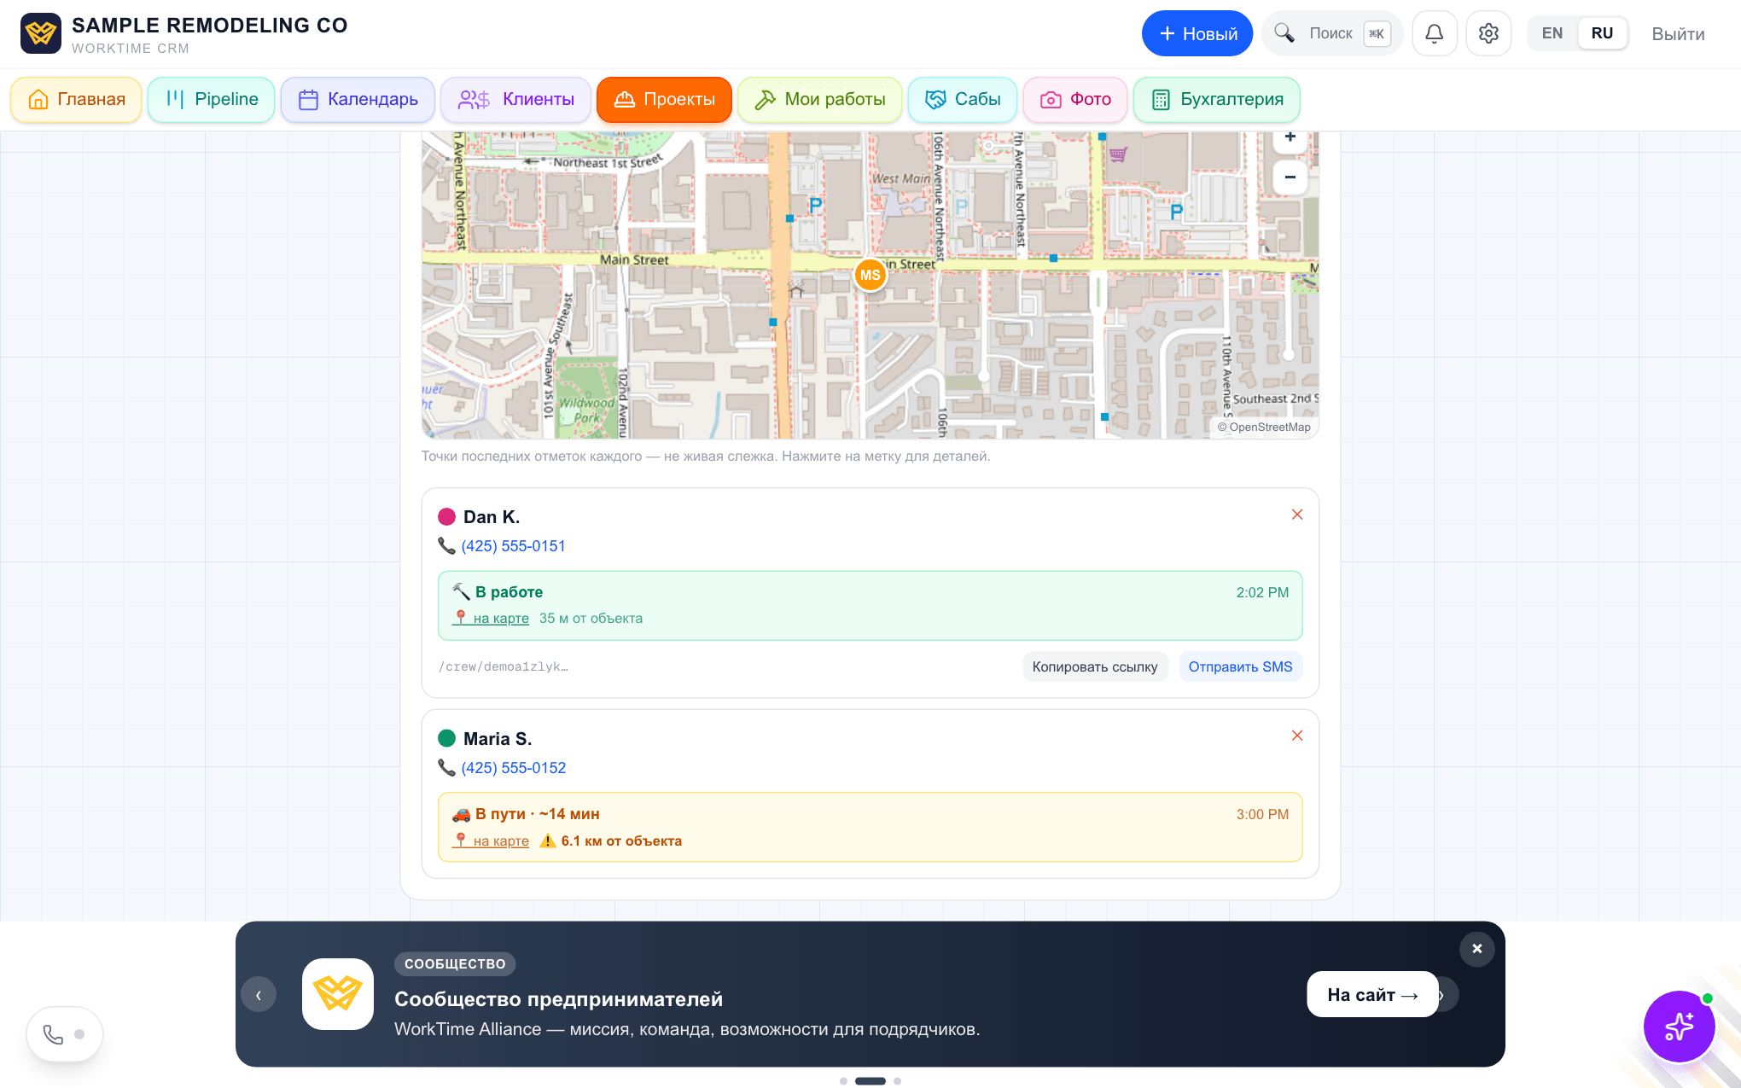Call Maria S. at (425) 555-0152
Image resolution: width=1741 pixels, height=1088 pixels.
tap(513, 768)
